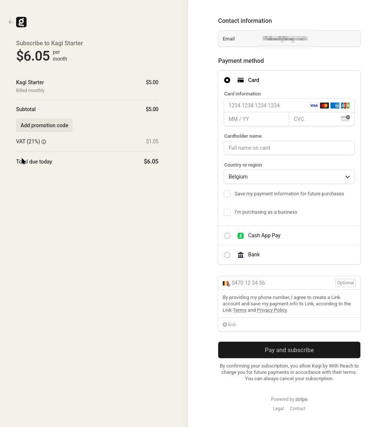372x427 pixels.
Task: Check I'm purchasing as a business
Action: (227, 212)
